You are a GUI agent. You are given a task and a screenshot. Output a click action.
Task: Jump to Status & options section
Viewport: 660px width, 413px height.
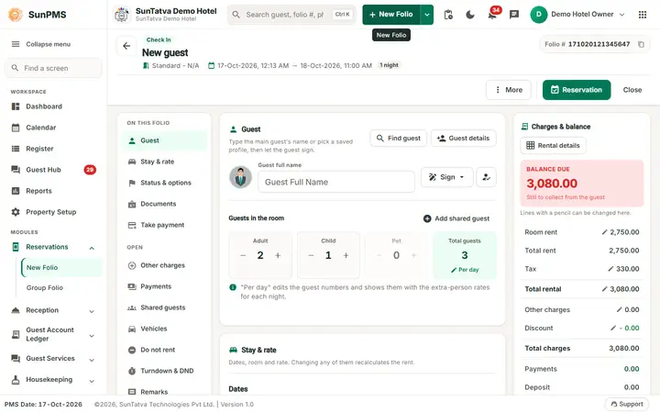[x=165, y=183]
